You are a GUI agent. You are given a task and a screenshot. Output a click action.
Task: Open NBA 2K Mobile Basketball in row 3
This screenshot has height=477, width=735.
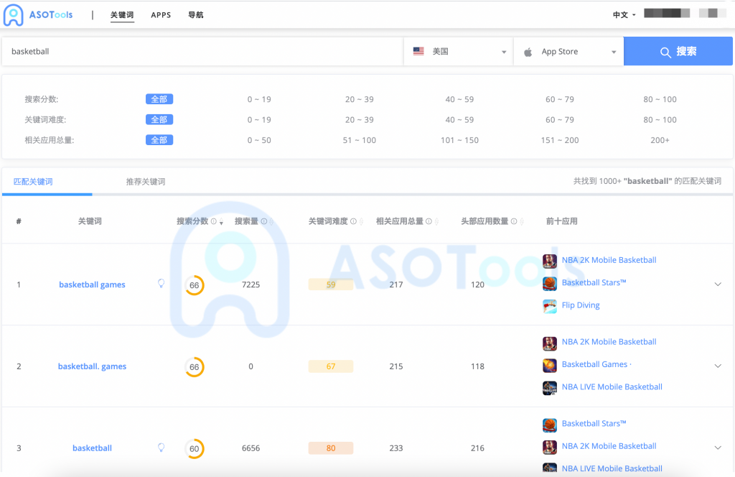click(x=609, y=446)
